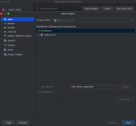Click the Help button
136x126 pixels.
(8, 123)
